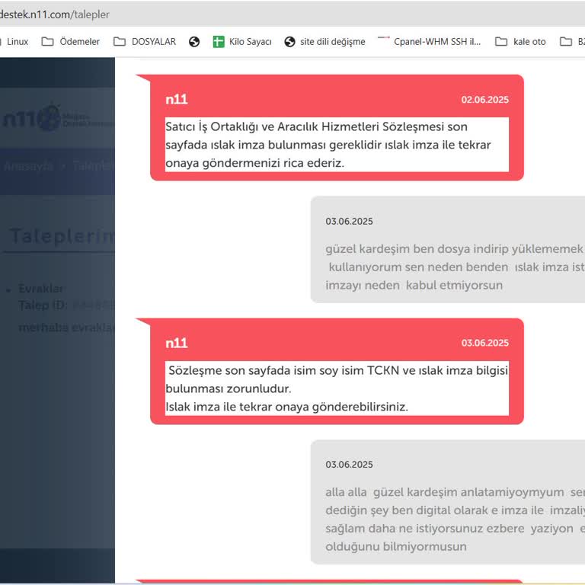Open the kale oto bookmark label
This screenshot has width=585, height=585.
pyautogui.click(x=529, y=41)
